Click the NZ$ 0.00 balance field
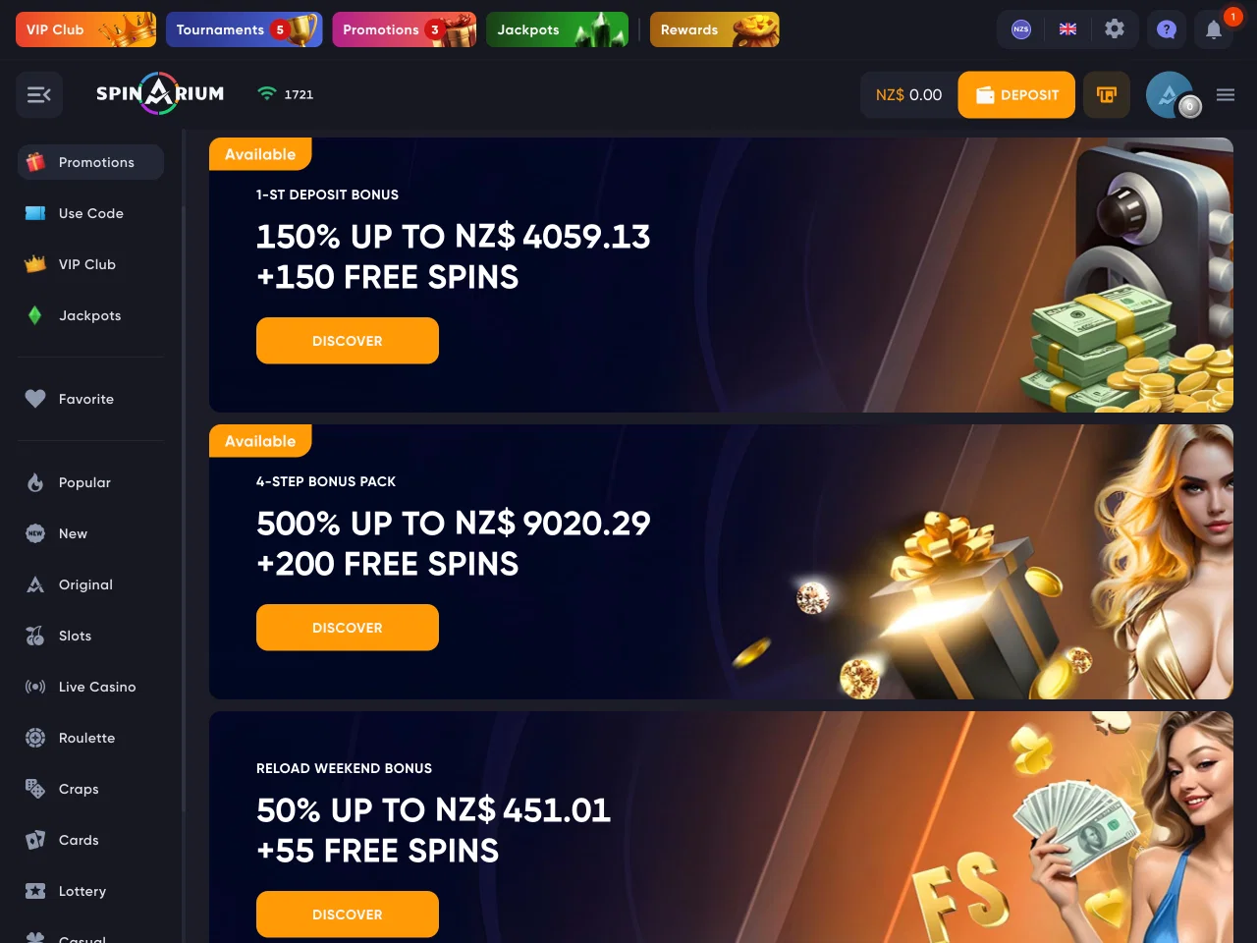This screenshot has height=943, width=1257. pyautogui.click(x=908, y=95)
